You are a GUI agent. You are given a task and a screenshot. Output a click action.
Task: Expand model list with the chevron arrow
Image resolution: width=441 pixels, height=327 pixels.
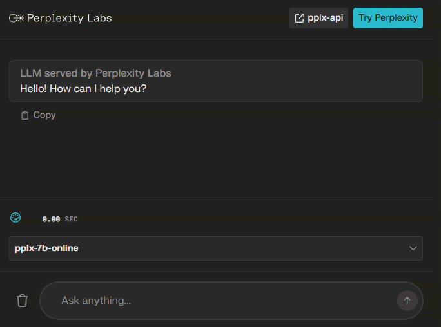coord(413,248)
